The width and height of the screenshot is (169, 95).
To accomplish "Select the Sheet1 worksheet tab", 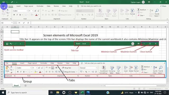I will [16, 85].
